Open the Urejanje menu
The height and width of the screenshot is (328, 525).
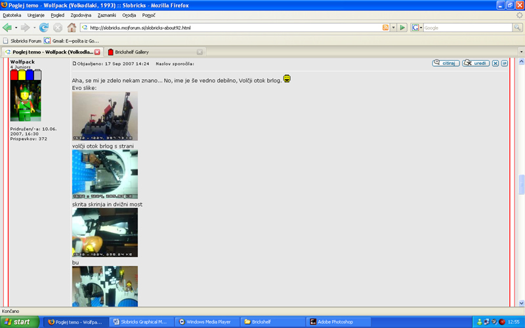point(36,15)
